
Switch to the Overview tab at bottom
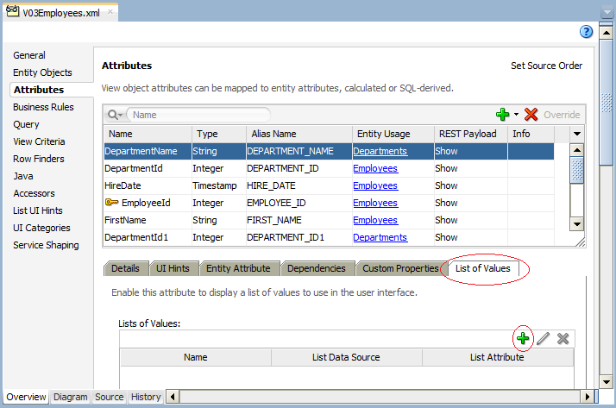26,397
